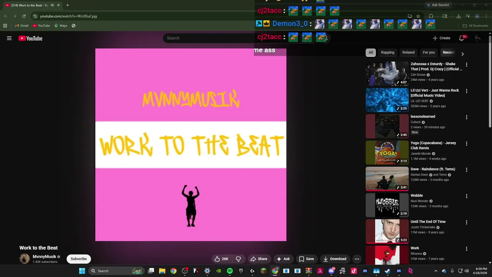
Task: Bookmark this page with the star icon
Action: tap(418, 16)
